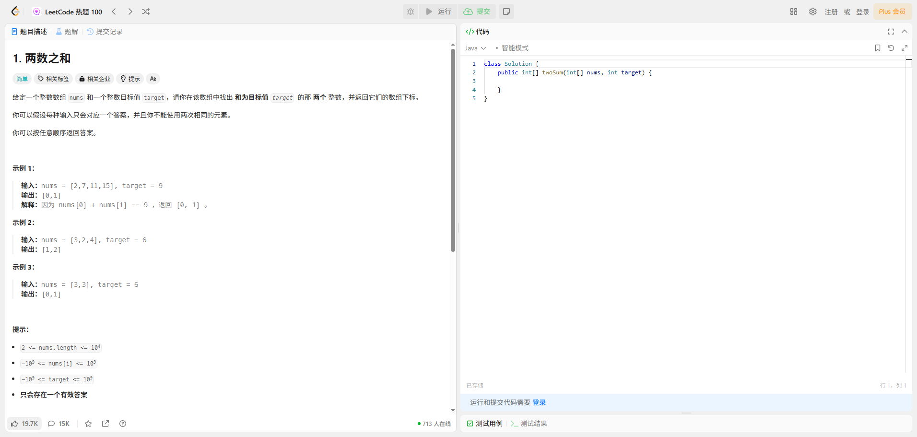917x437 pixels.
Task: Reset code with the undo icon
Action: (x=891, y=48)
